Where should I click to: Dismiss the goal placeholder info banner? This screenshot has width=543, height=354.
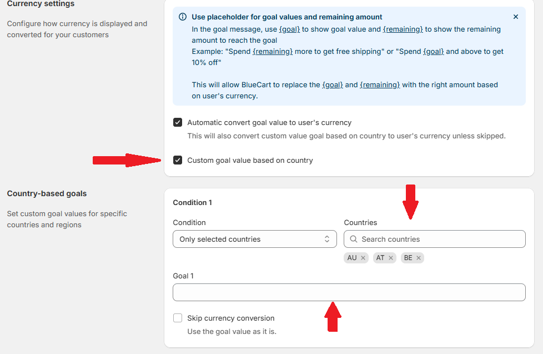pyautogui.click(x=515, y=17)
